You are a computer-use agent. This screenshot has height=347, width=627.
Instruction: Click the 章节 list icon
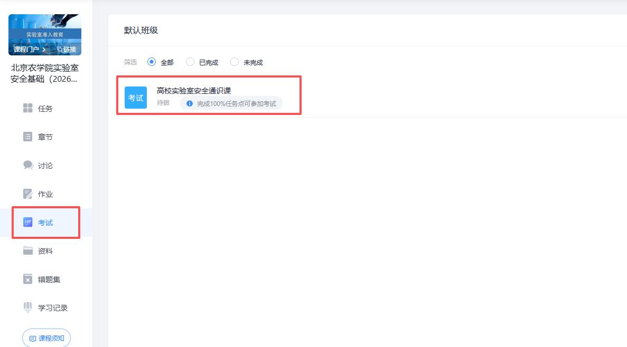27,137
